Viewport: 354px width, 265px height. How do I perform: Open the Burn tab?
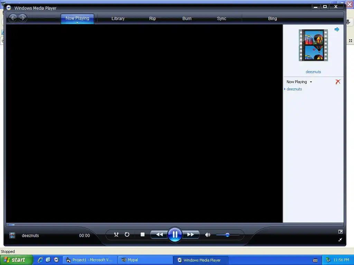187,19
